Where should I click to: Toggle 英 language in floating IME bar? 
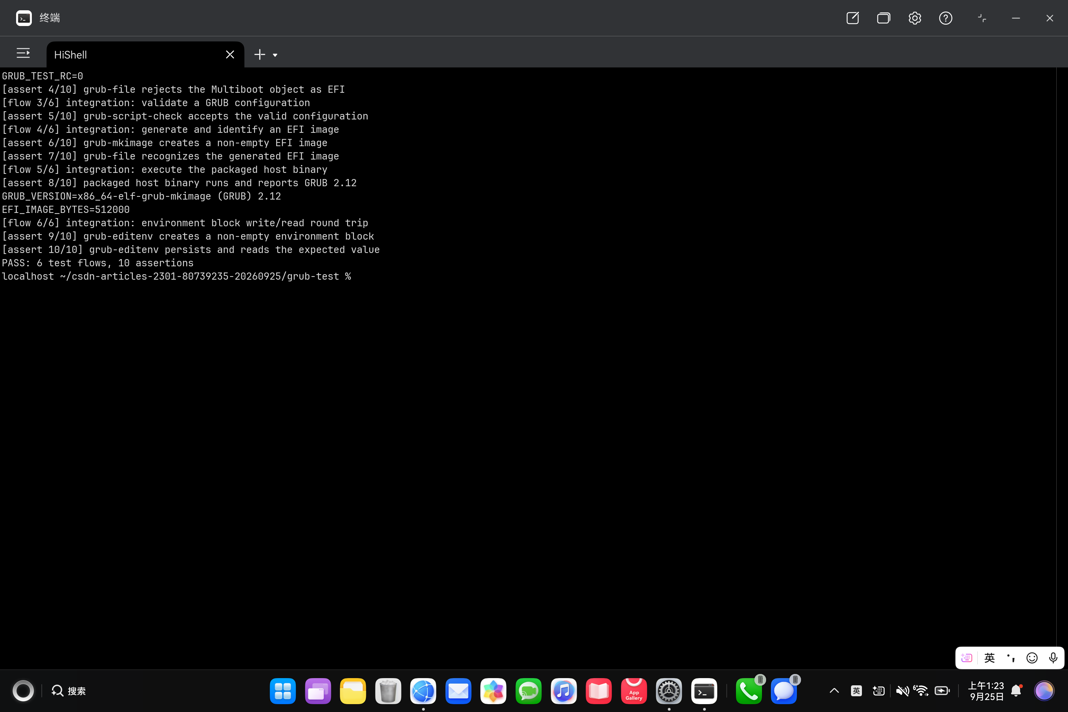(990, 658)
